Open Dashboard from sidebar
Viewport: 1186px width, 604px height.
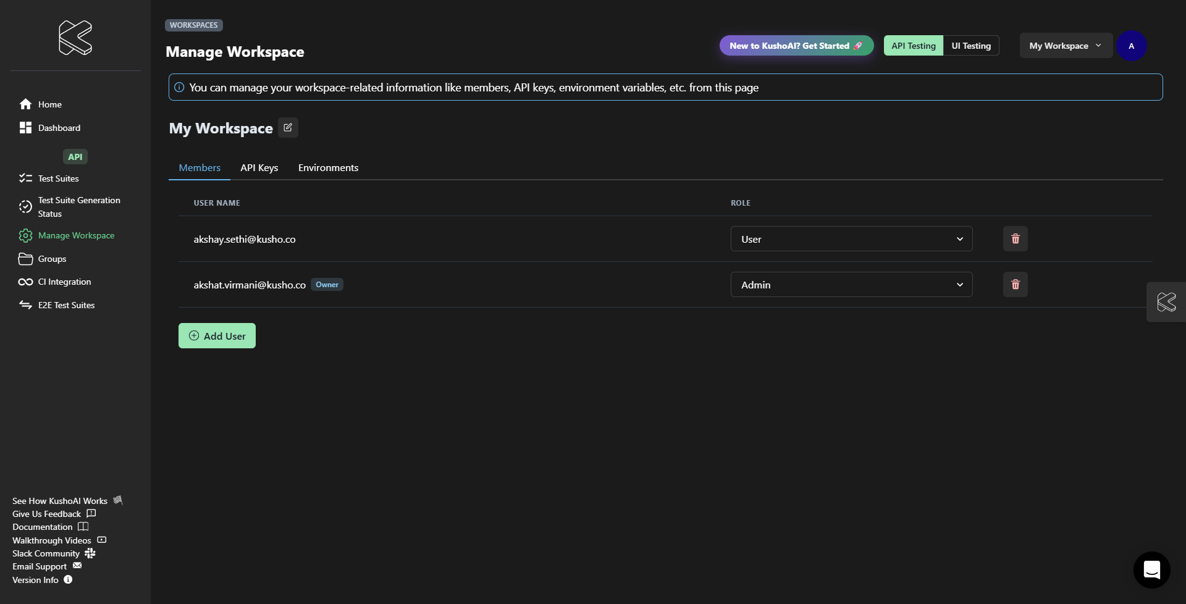coord(59,128)
